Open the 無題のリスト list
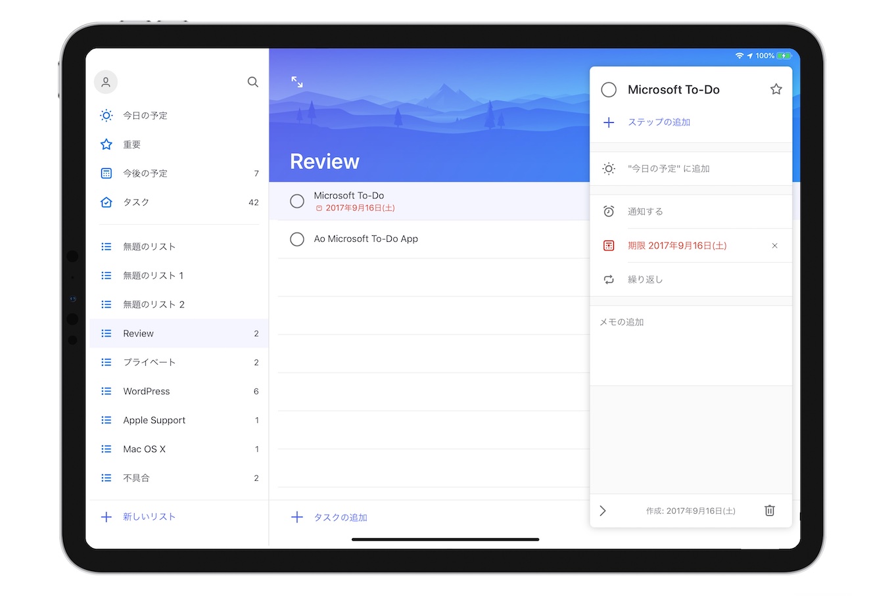Viewport: 894px width, 596px height. point(178,247)
